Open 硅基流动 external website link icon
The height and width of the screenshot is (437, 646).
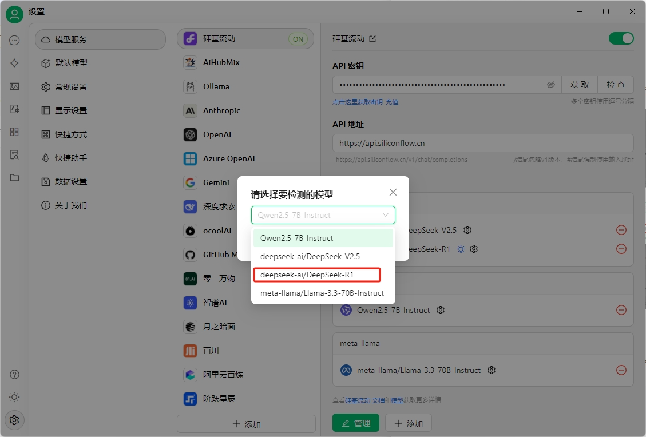(x=372, y=39)
